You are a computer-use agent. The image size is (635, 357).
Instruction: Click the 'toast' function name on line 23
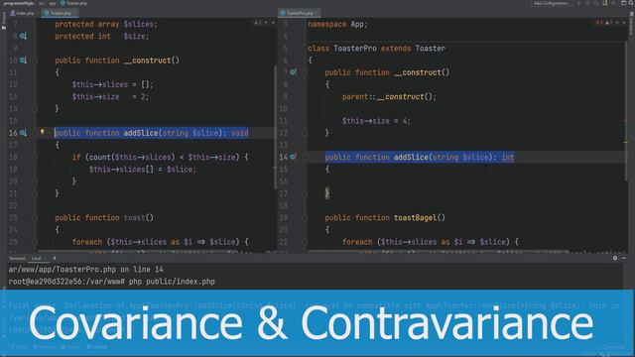click(134, 218)
